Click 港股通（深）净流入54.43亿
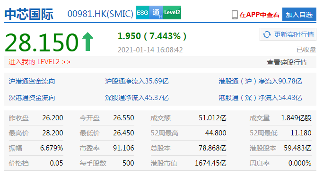 260,98
